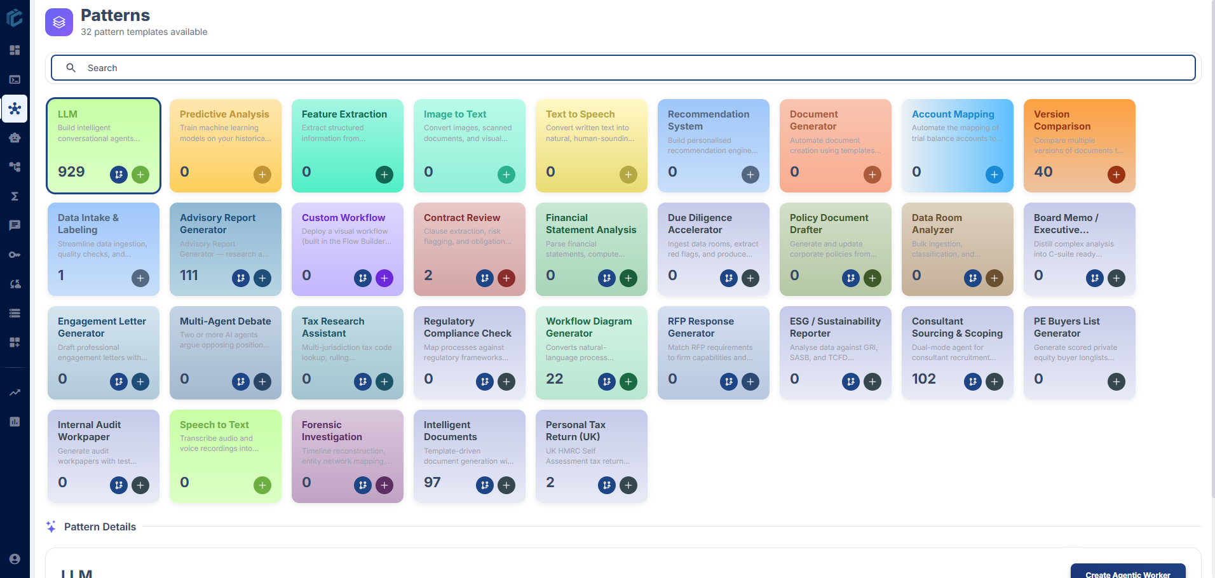Click the sigma icon in the sidebar
Image resolution: width=1215 pixels, height=578 pixels.
point(15,196)
